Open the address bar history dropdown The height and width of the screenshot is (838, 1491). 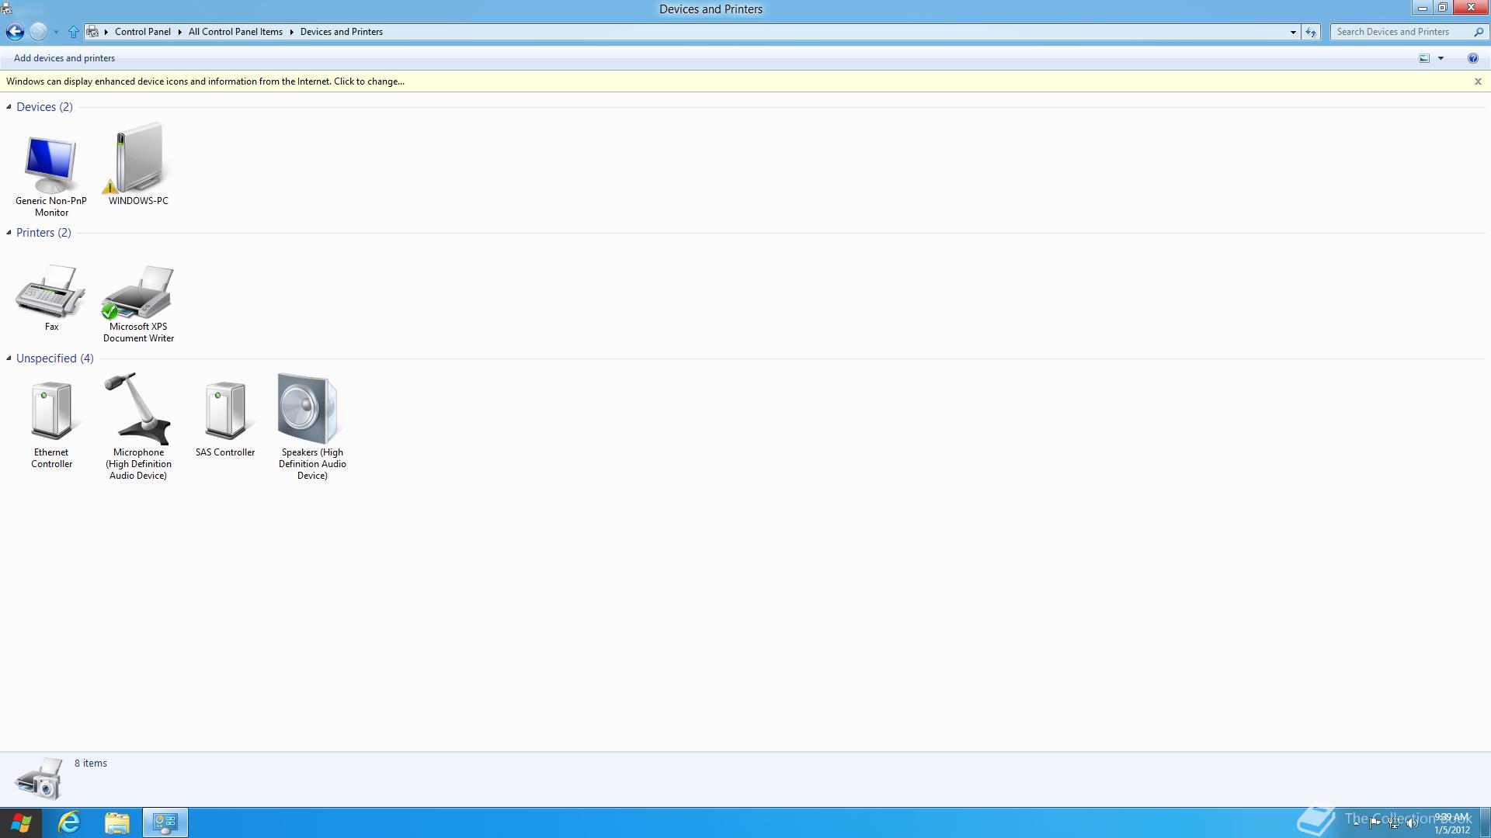pos(1293,32)
